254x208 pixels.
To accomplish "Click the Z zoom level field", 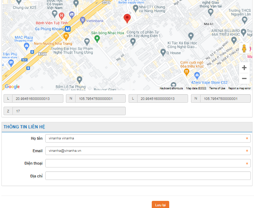I will tap(69, 111).
